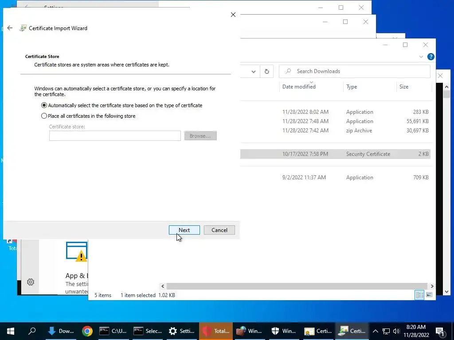The height and width of the screenshot is (340, 454).
Task: Switch to active Certi... wizard taskbar item
Action: (x=352, y=331)
